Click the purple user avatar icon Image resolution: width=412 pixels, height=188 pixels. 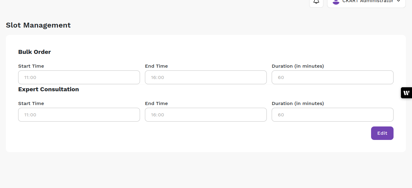pyautogui.click(x=336, y=2)
